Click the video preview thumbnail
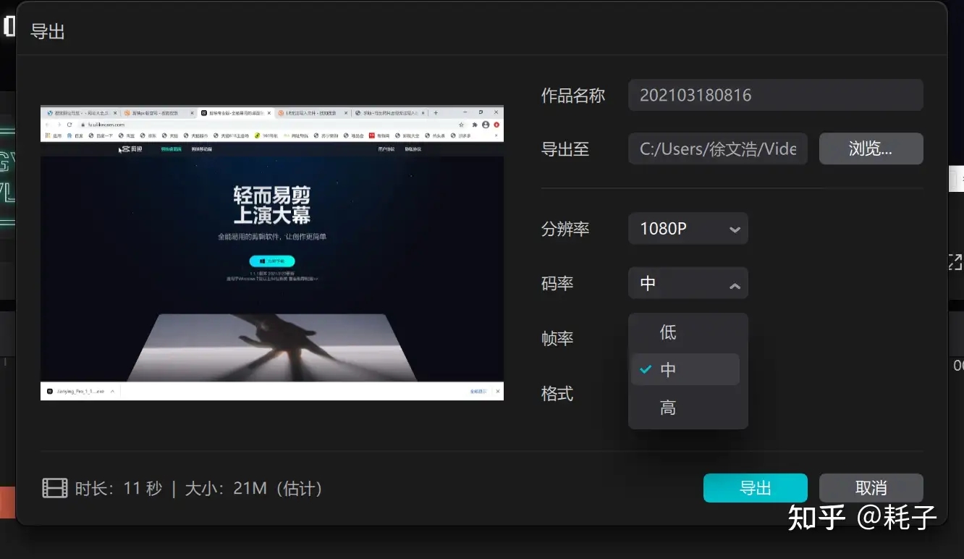 click(x=272, y=253)
